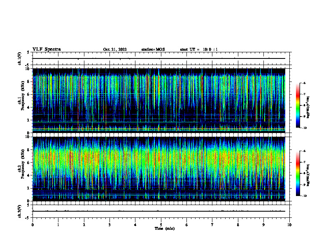Click the ch.1 spectrogram color bar
Screen dimensions: 326x252
[x=298, y=105]
